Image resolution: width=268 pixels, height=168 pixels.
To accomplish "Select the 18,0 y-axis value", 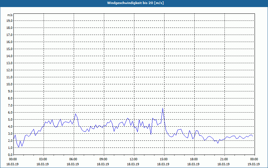I will coord(10,28).
